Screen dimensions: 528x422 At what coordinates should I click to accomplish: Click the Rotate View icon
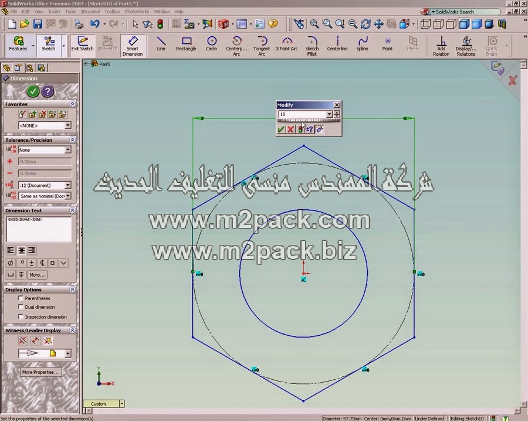click(365, 24)
